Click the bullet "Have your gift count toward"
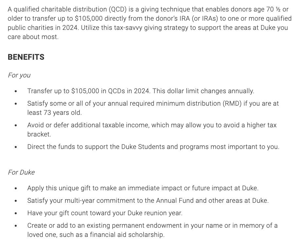The width and height of the screenshot is (303, 251). click(x=105, y=213)
